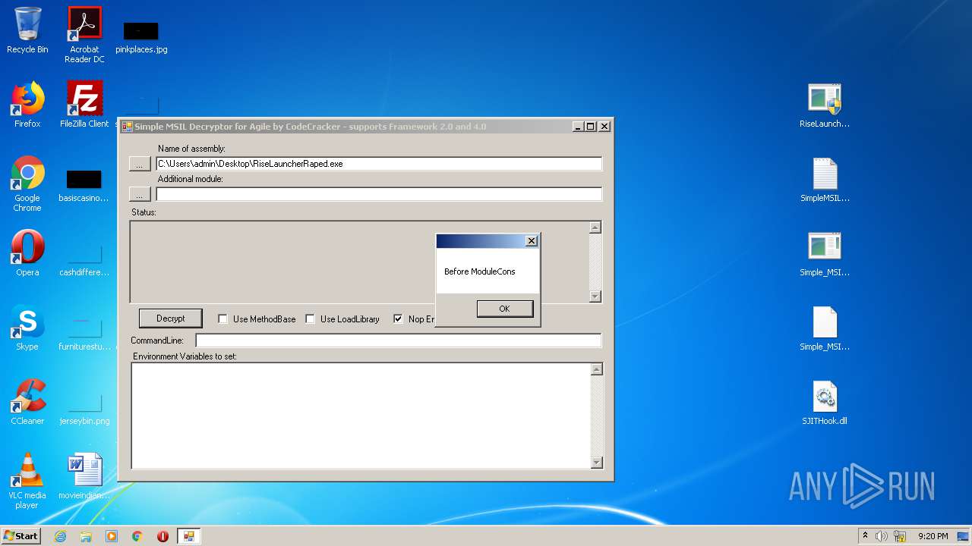Select pinkplaces.jpg desktop file
972x546 pixels.
[141, 38]
